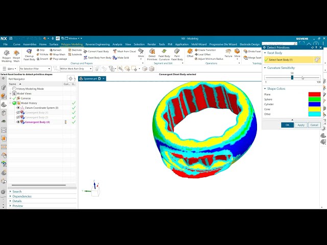The width and height of the screenshot is (327, 245).
Task: Switch to the Assemblies tab
Action: coord(30,44)
